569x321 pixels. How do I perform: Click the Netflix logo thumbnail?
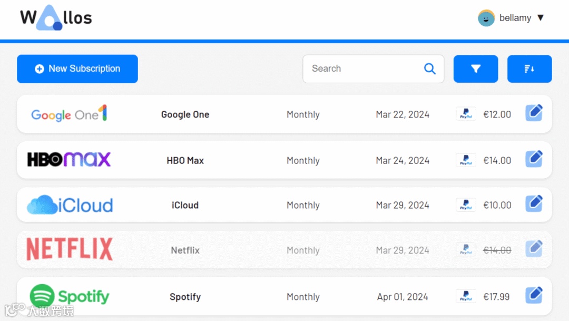coord(70,249)
